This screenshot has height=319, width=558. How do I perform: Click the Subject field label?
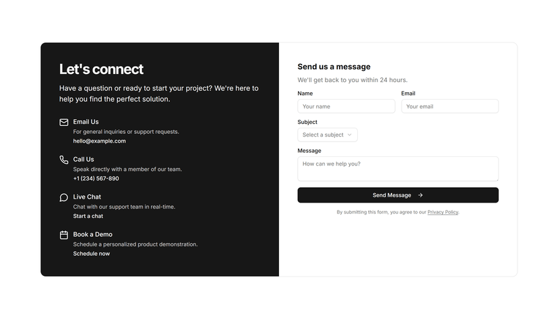click(x=307, y=122)
